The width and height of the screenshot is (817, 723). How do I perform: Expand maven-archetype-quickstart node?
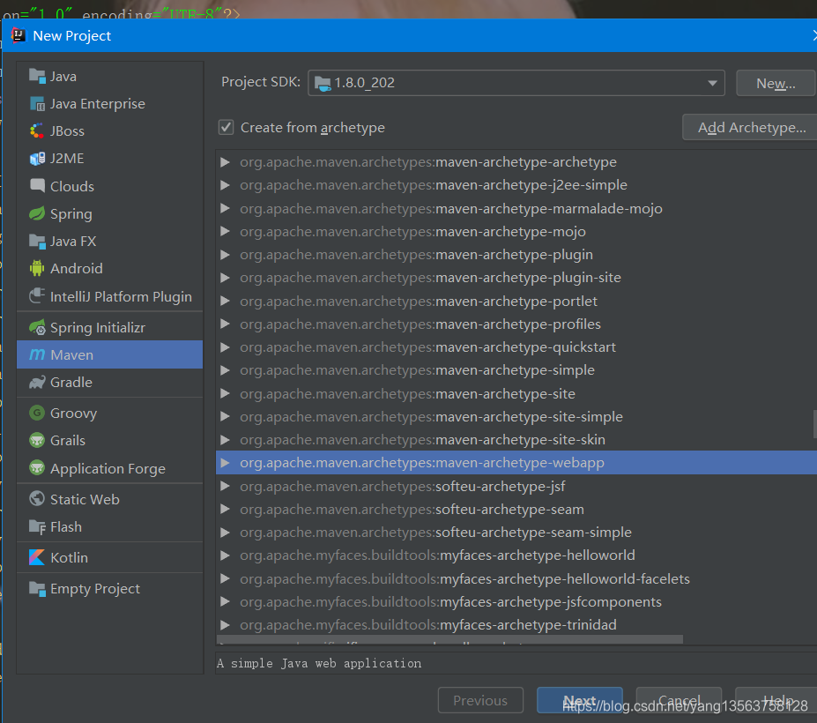click(225, 347)
